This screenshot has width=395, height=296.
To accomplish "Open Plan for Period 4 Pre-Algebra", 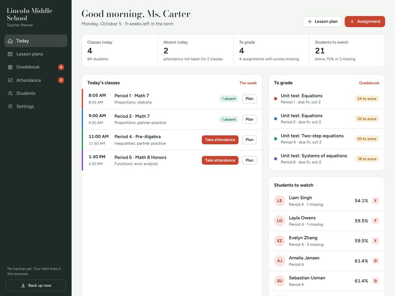I will pos(249,140).
